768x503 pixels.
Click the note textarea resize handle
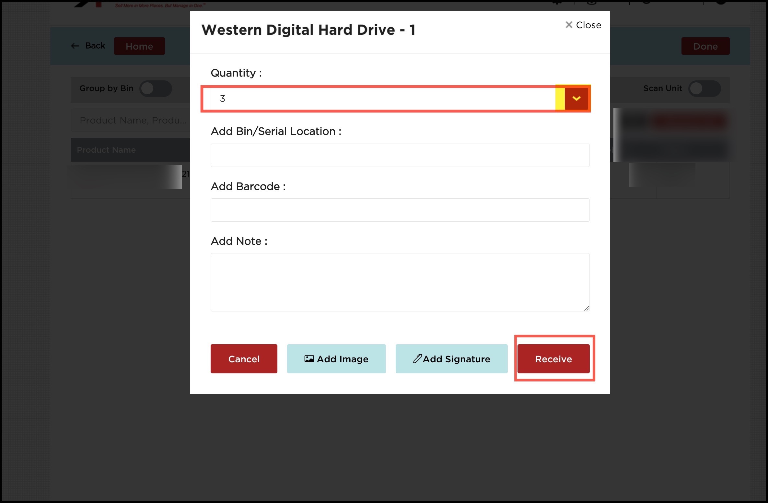click(x=586, y=309)
